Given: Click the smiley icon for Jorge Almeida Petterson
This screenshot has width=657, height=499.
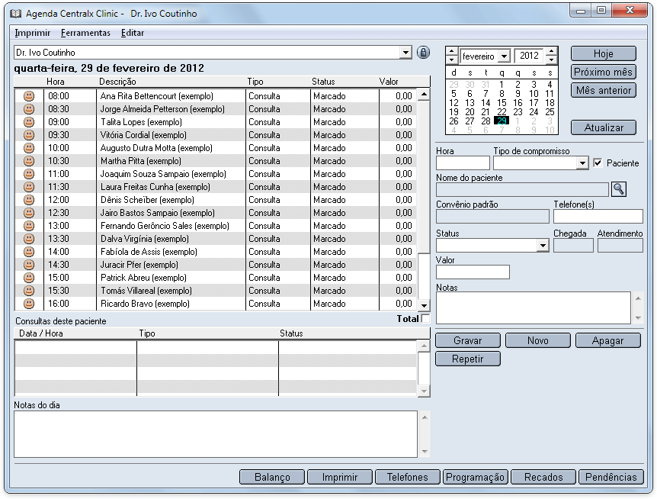Looking at the screenshot, I should coord(29,109).
